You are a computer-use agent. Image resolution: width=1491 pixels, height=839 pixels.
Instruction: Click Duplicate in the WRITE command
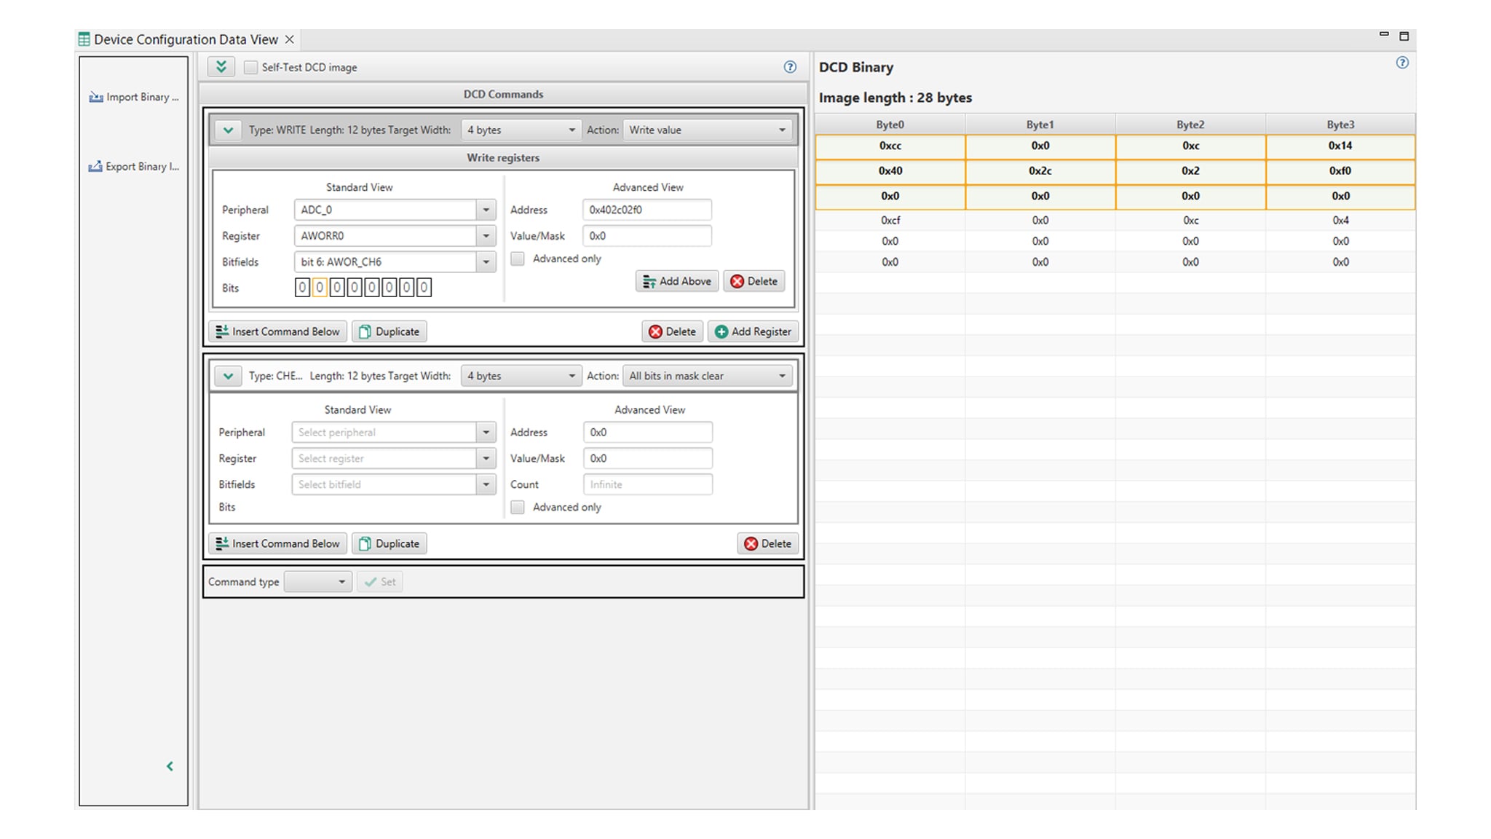389,331
